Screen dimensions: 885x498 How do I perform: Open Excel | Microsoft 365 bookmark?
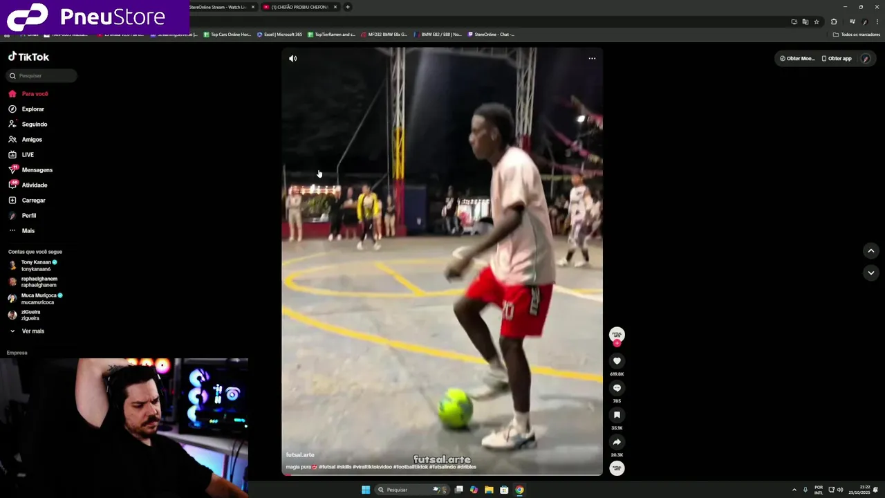pyautogui.click(x=279, y=34)
